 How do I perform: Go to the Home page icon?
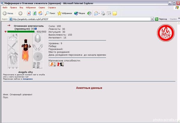click(40, 13)
